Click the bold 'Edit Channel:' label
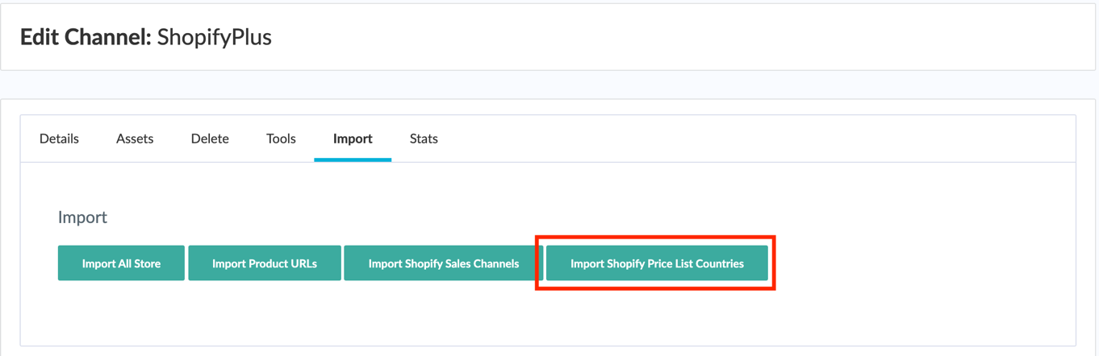The image size is (1099, 356). 85,37
